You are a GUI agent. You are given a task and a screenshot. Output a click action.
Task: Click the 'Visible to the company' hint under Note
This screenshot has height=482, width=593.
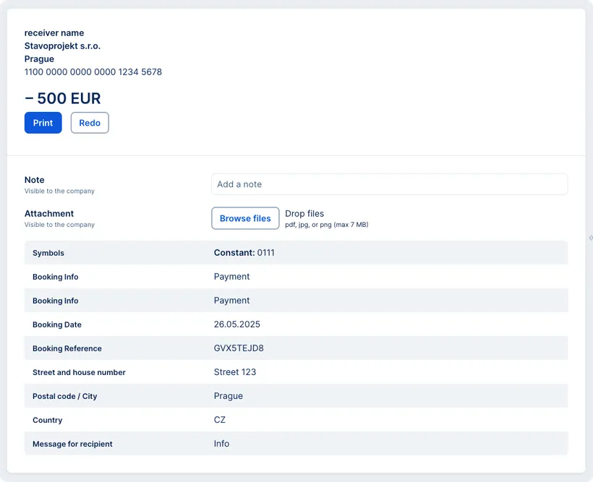59,191
